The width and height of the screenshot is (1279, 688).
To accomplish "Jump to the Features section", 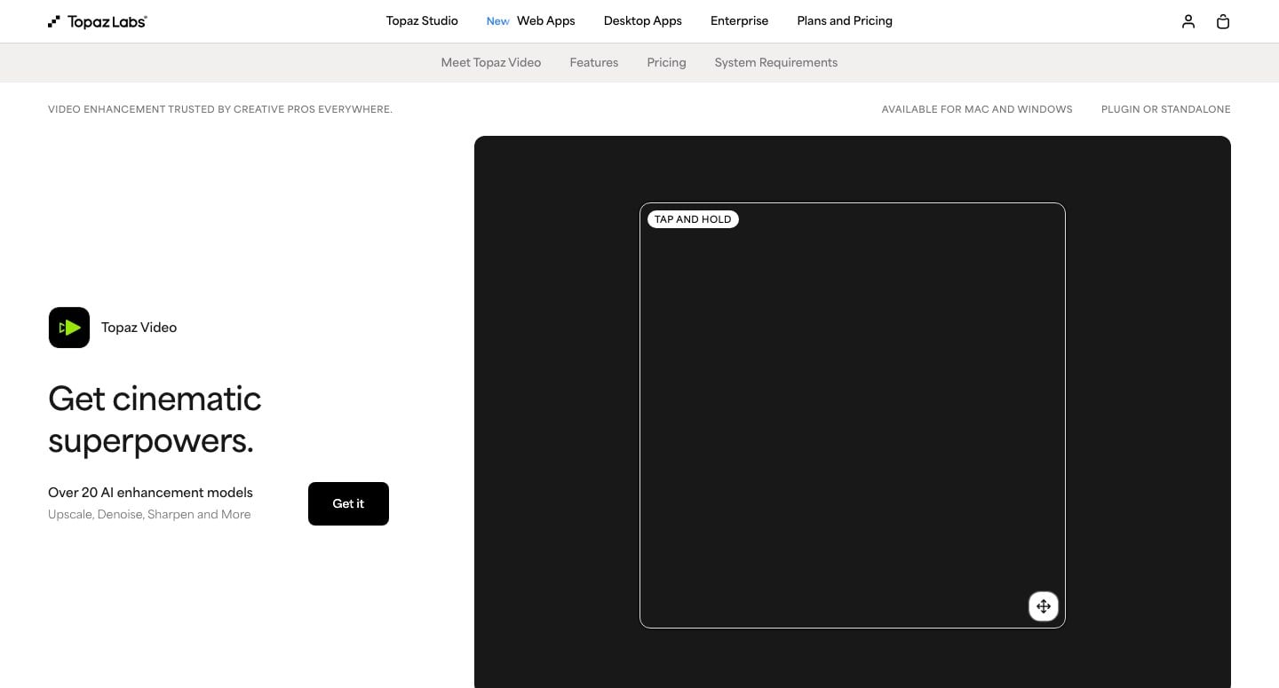I will click(594, 62).
